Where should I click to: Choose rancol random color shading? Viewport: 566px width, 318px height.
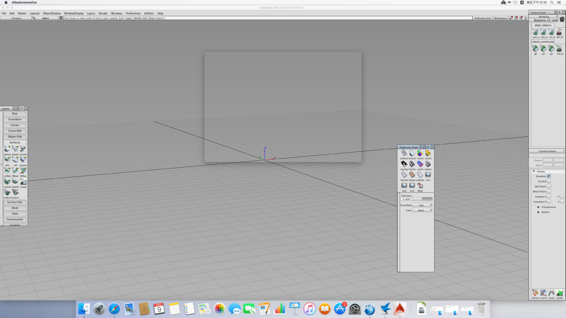coord(420,154)
